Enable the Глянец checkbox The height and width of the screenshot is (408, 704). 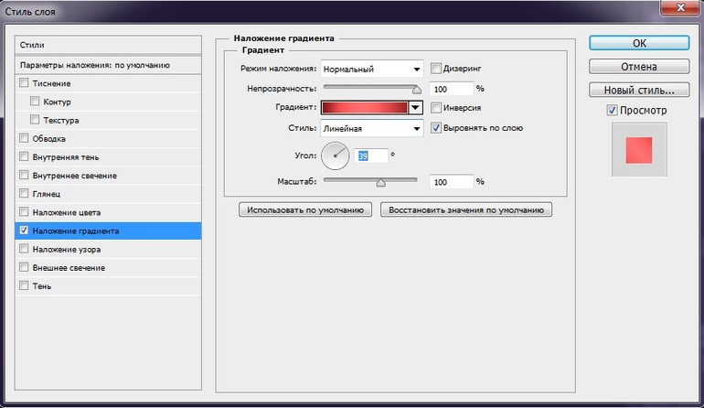[24, 193]
